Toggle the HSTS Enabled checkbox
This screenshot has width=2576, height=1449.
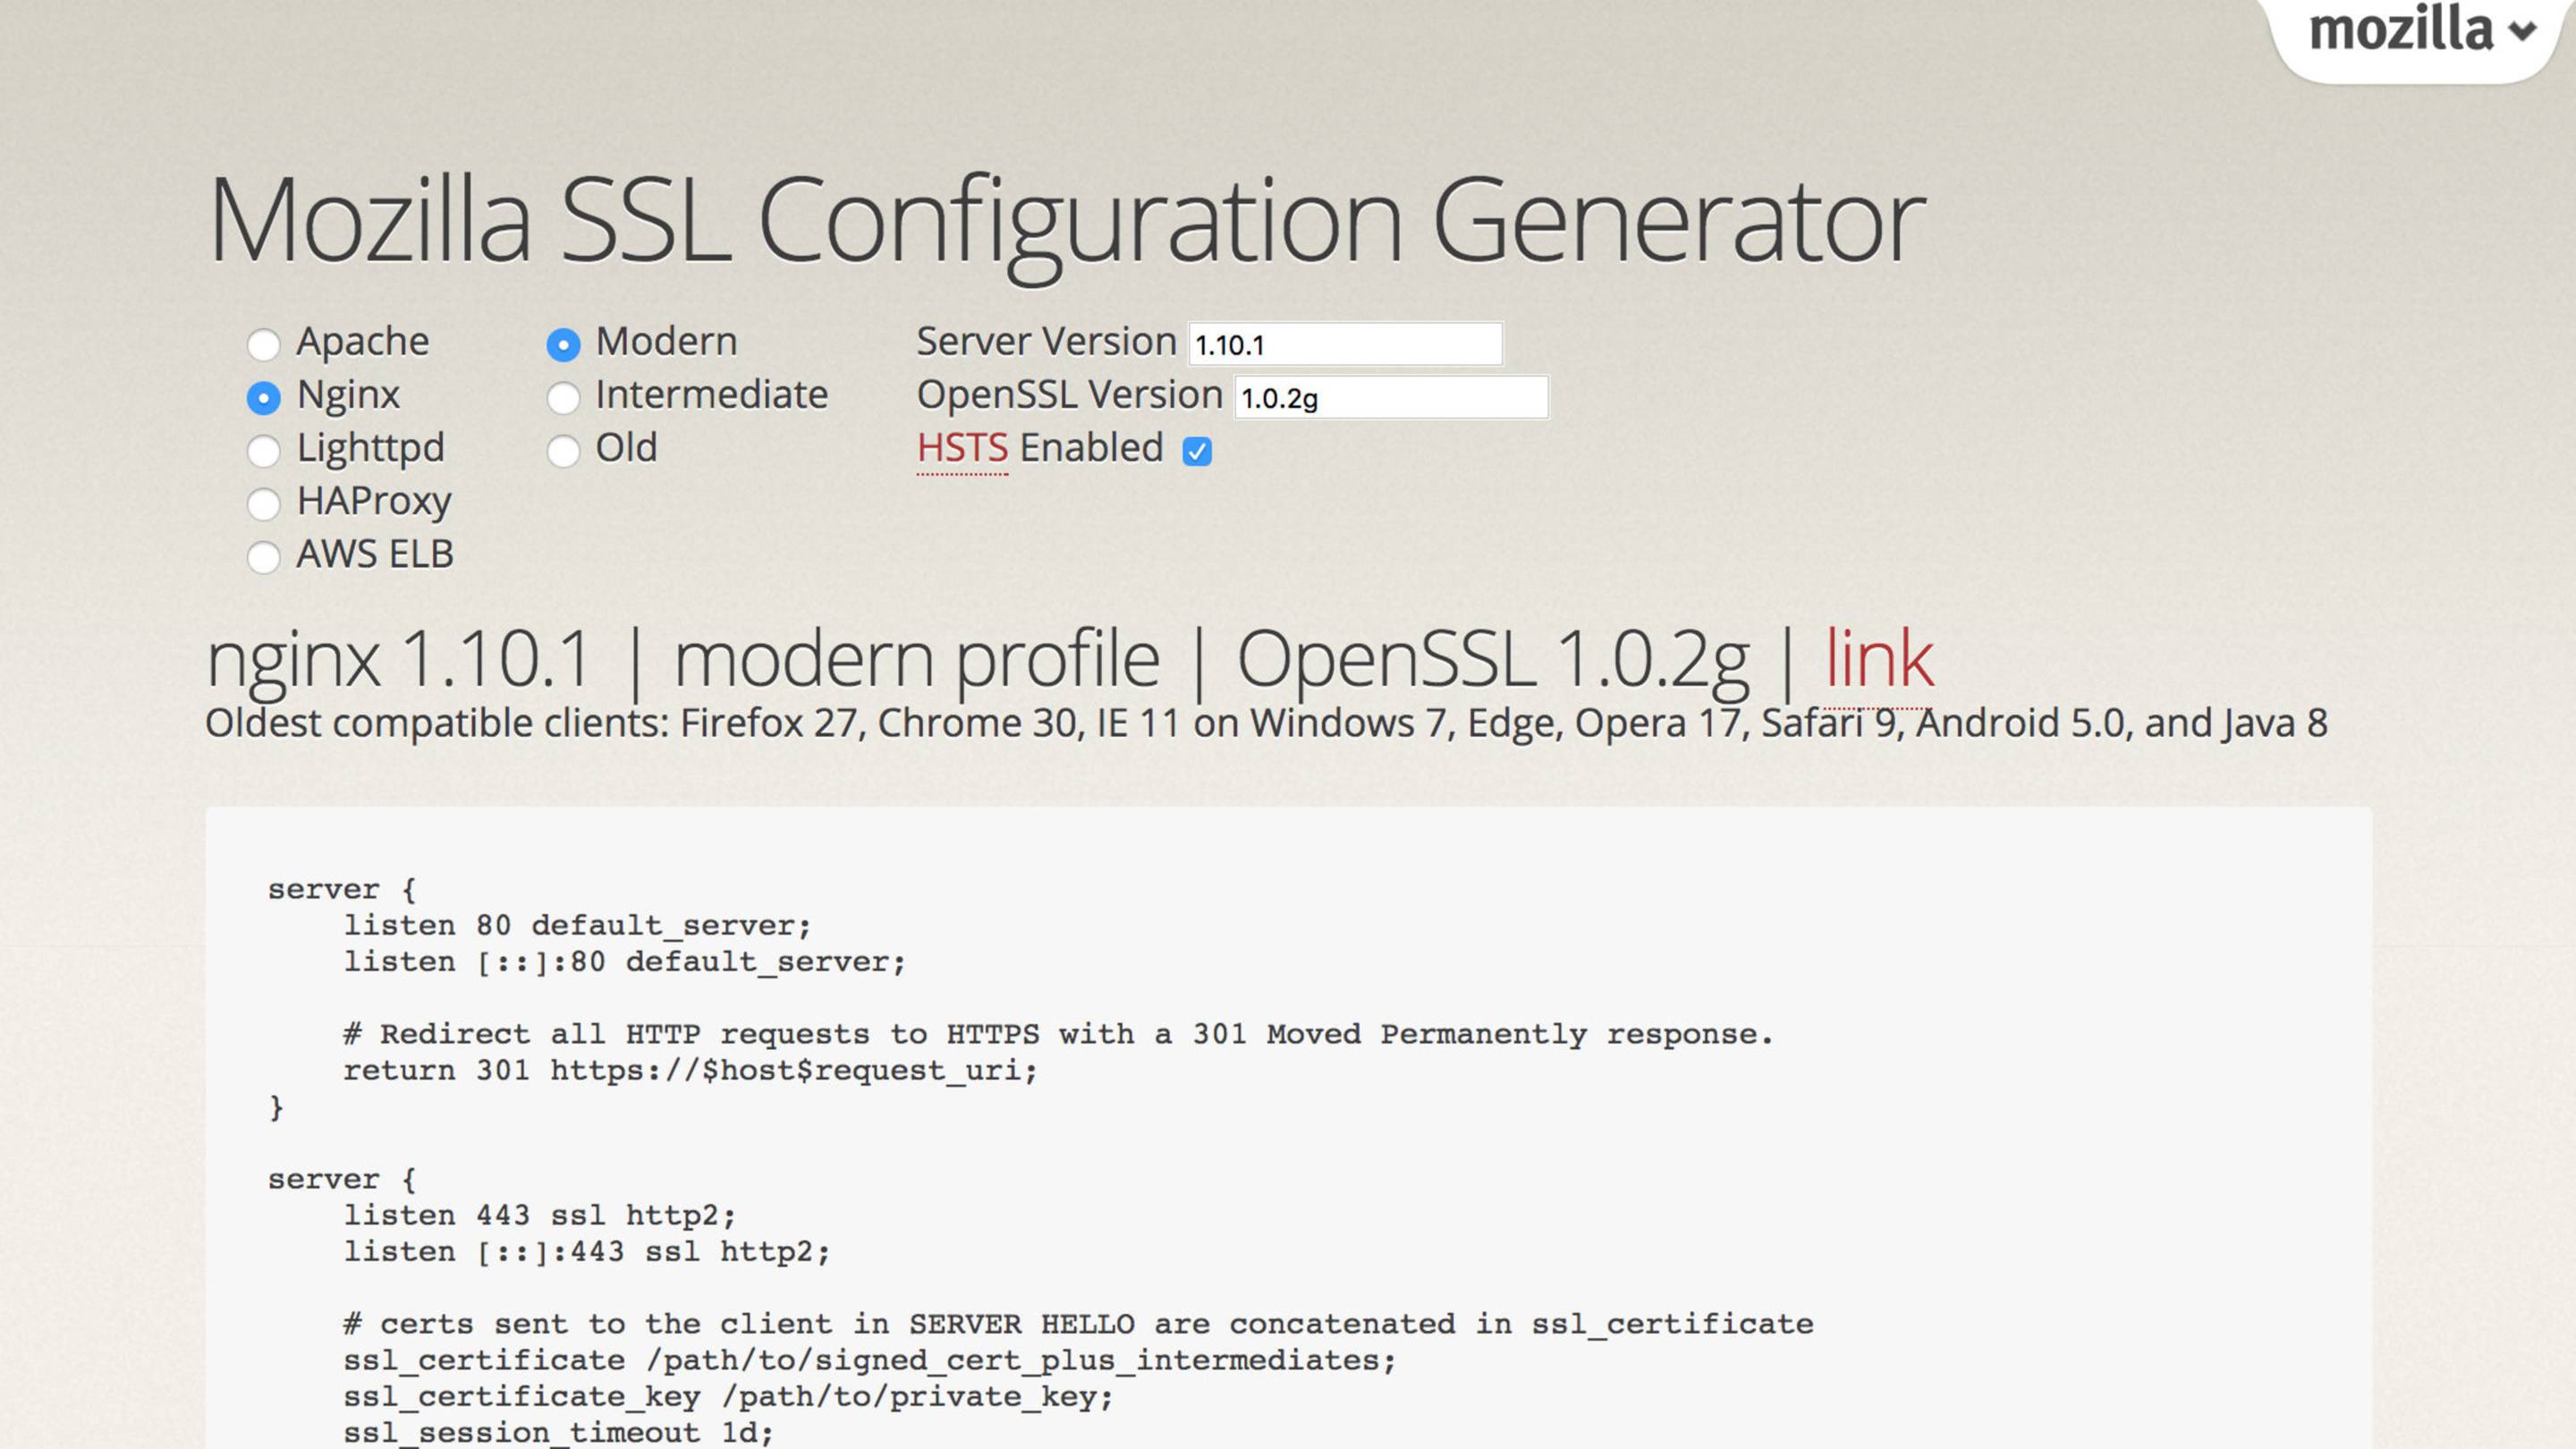click(1197, 451)
